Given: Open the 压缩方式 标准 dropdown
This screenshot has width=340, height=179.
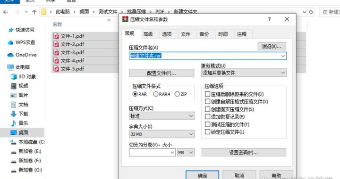Looking at the screenshot, I should [161, 116].
